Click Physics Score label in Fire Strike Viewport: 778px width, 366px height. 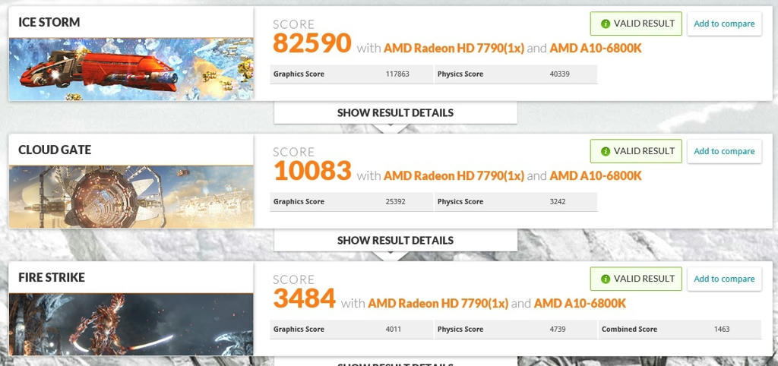click(x=460, y=330)
